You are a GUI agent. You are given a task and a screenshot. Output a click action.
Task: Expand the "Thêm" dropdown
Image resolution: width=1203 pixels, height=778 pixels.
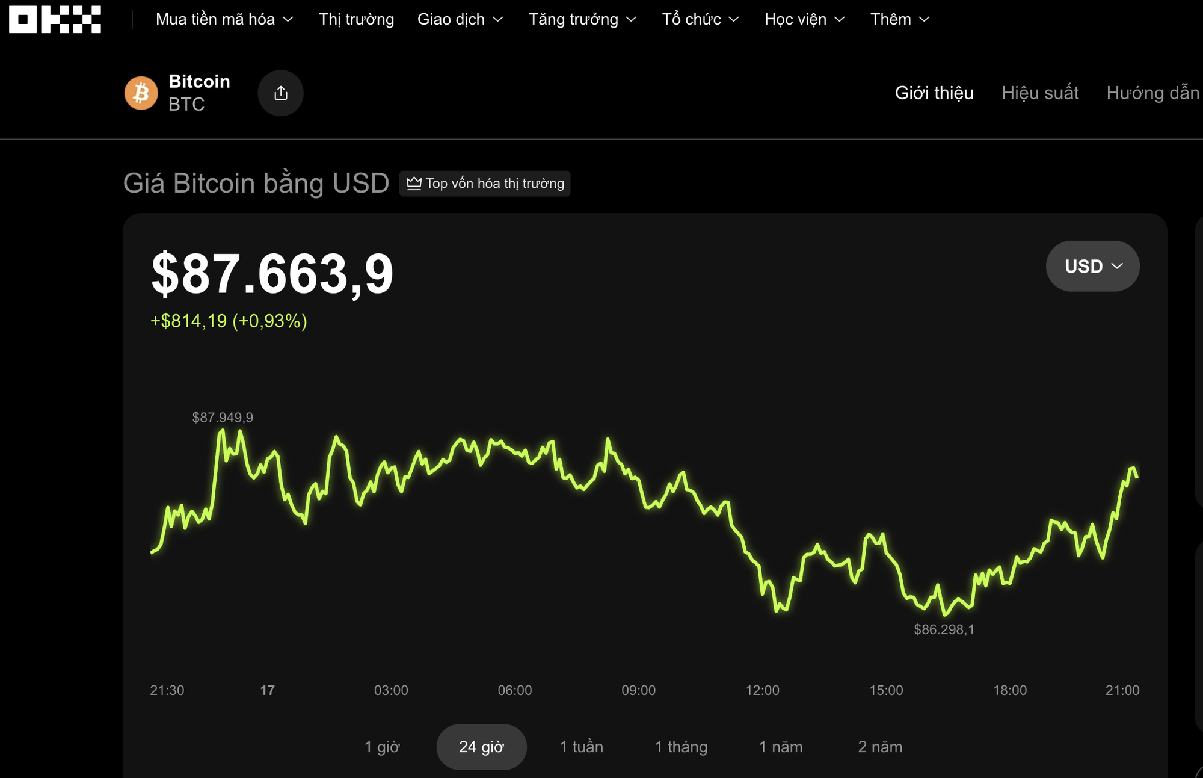pyautogui.click(x=899, y=19)
